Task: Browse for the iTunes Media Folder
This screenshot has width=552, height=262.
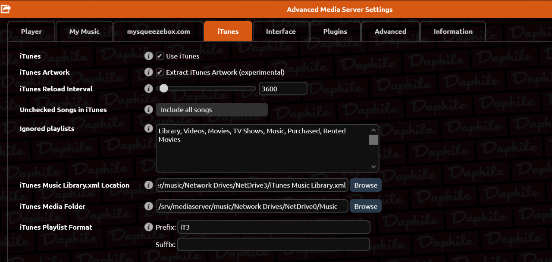Action: point(366,207)
